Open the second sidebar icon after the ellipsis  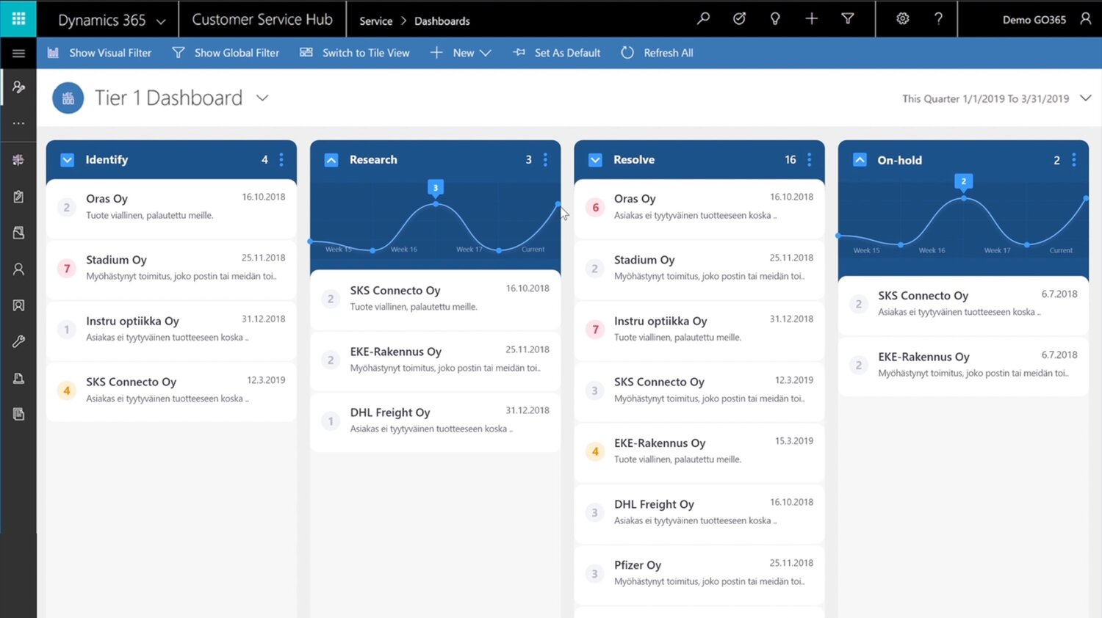[x=18, y=196]
